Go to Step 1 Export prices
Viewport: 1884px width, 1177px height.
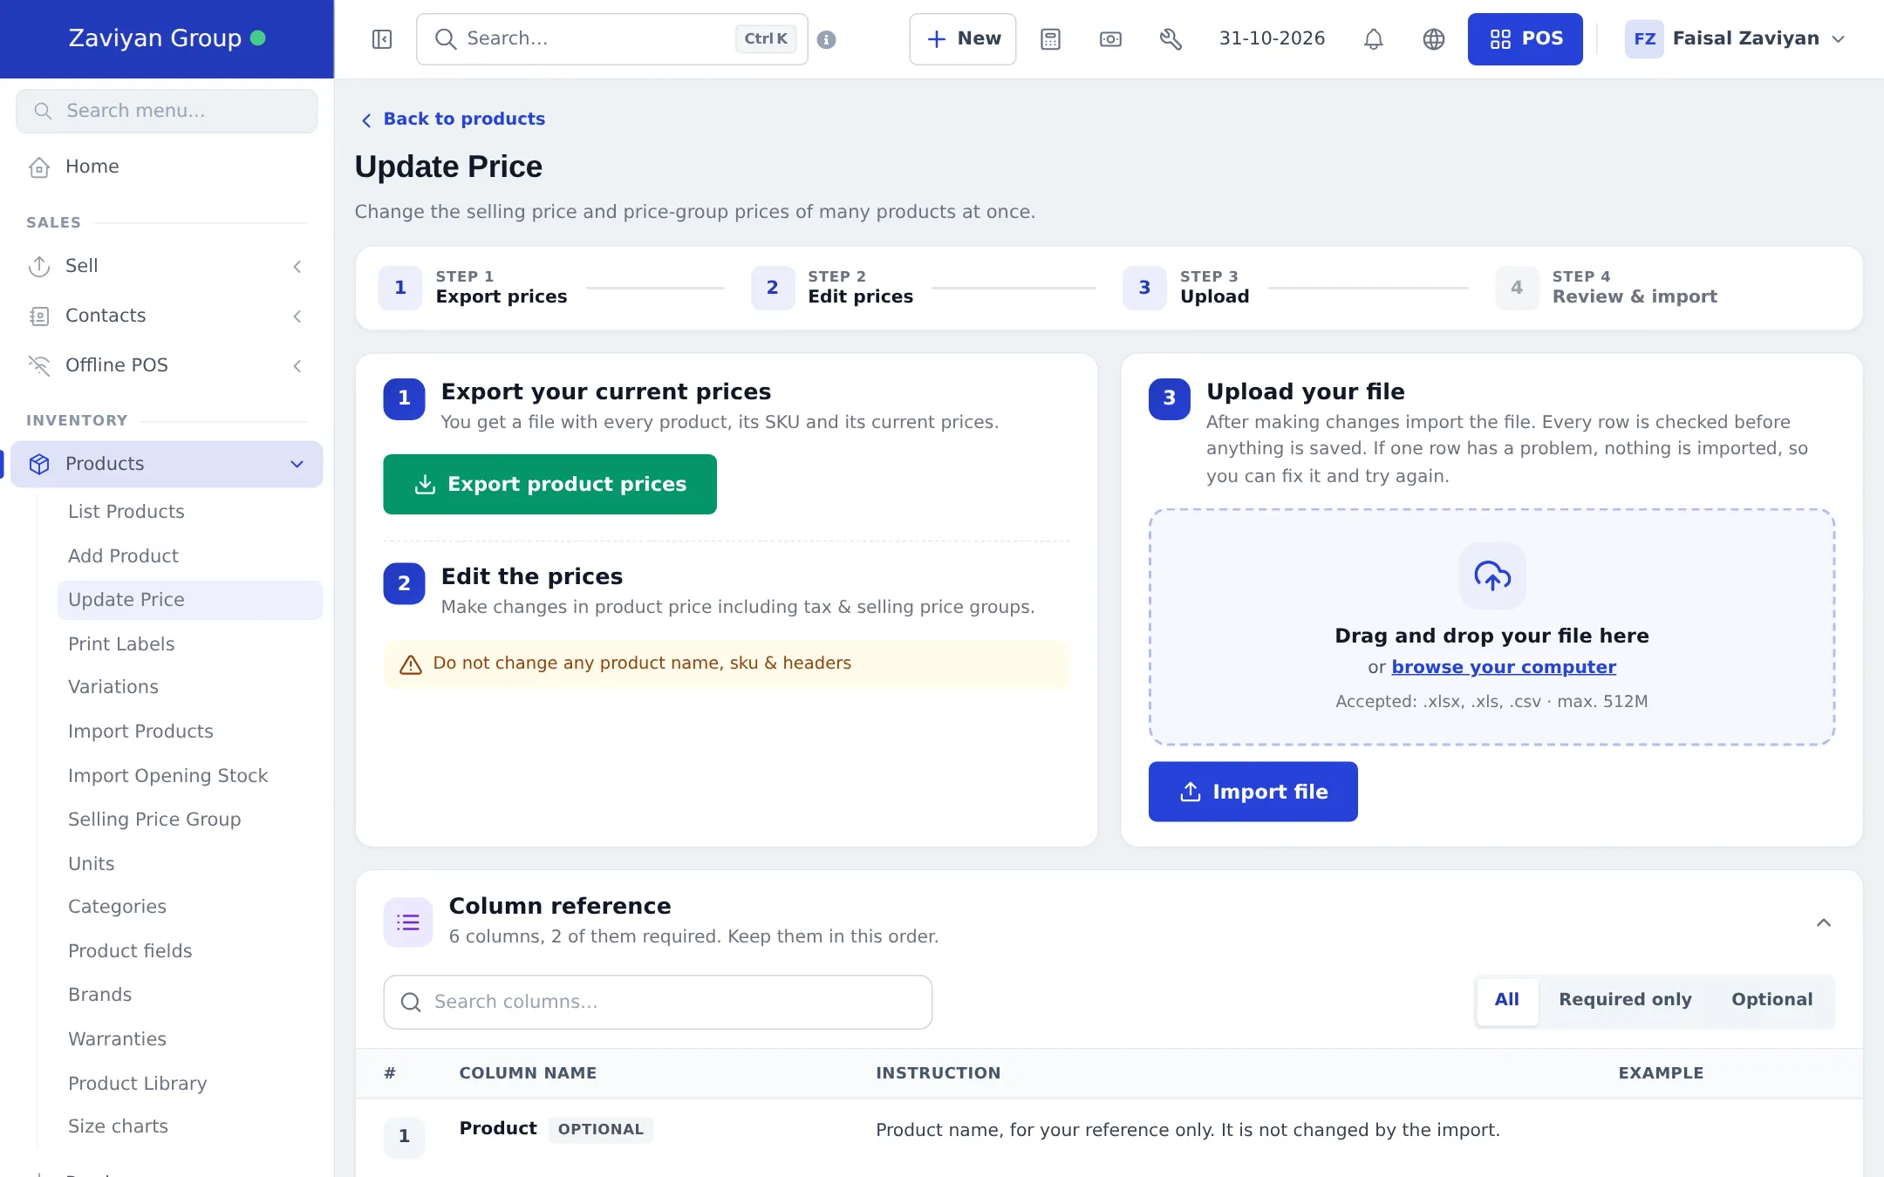coord(474,288)
